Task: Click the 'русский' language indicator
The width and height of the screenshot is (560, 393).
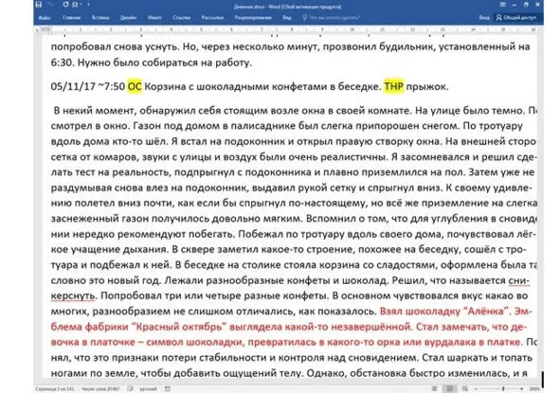Action: pos(148,388)
